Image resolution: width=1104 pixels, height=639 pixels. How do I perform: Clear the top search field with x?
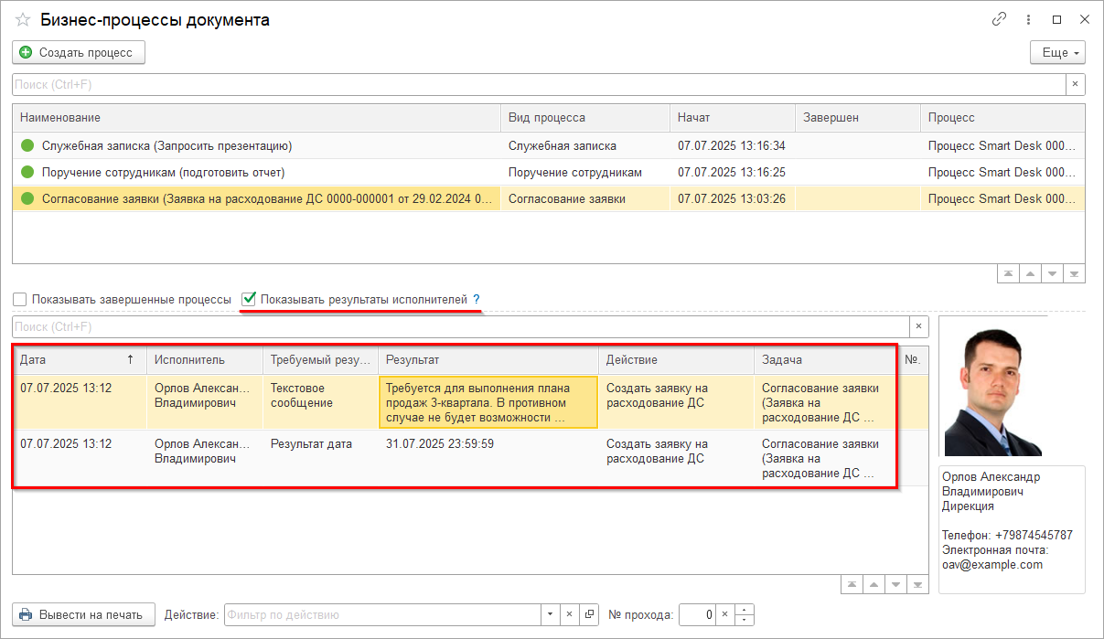1076,84
